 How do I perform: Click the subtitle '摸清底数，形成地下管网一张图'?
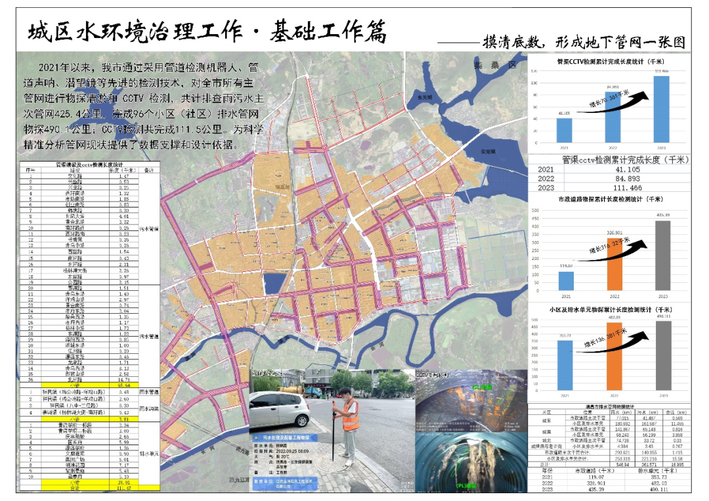point(584,42)
